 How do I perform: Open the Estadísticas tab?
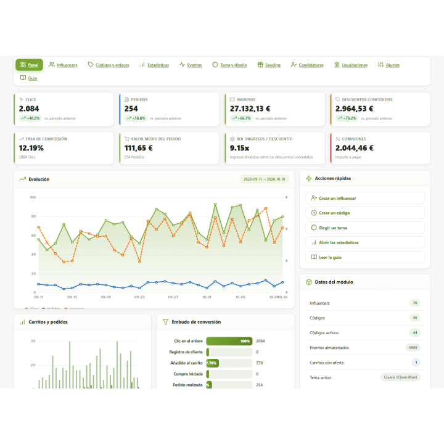click(x=155, y=65)
